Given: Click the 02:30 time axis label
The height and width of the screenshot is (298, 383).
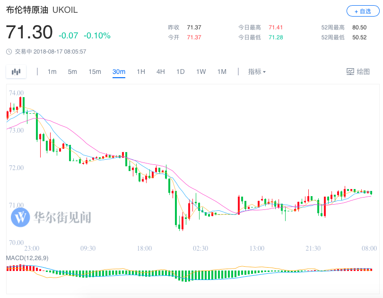Looking at the screenshot, I should [x=200, y=248].
